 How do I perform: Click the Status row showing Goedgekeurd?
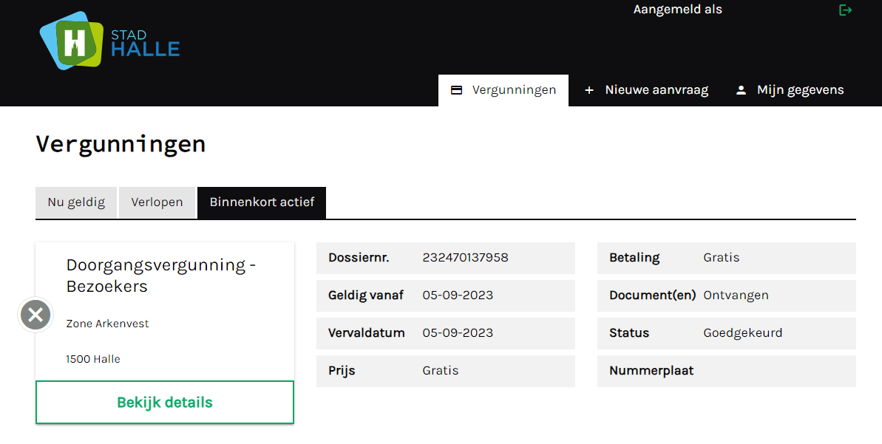[x=726, y=332]
